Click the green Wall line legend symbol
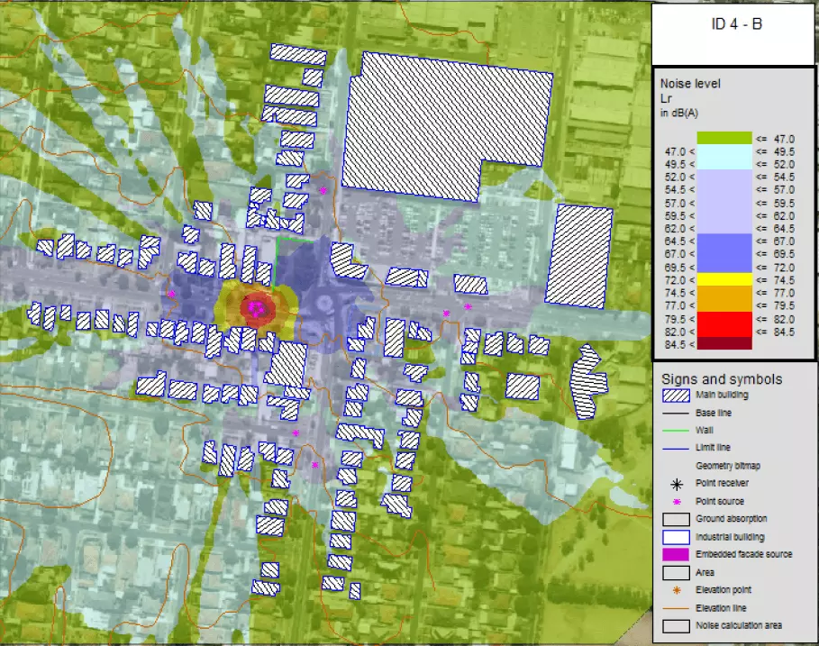This screenshot has height=646, width=819. [675, 431]
